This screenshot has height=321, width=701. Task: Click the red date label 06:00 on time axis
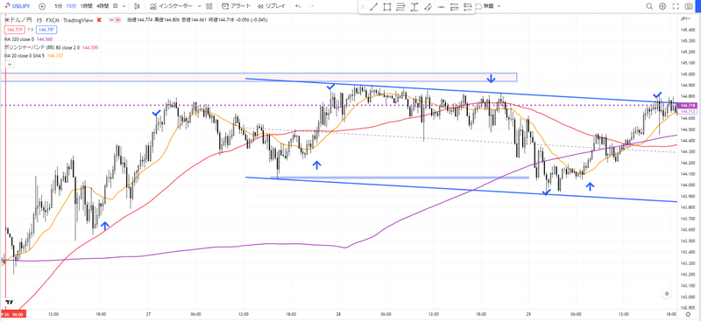click(14, 315)
